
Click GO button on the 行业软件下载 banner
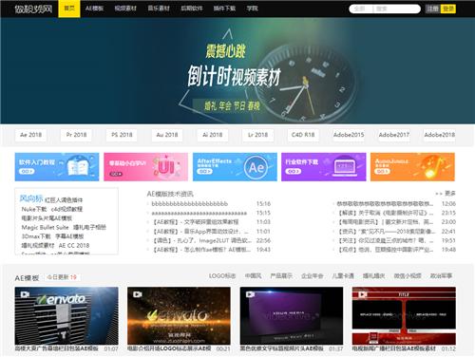[x=293, y=171]
